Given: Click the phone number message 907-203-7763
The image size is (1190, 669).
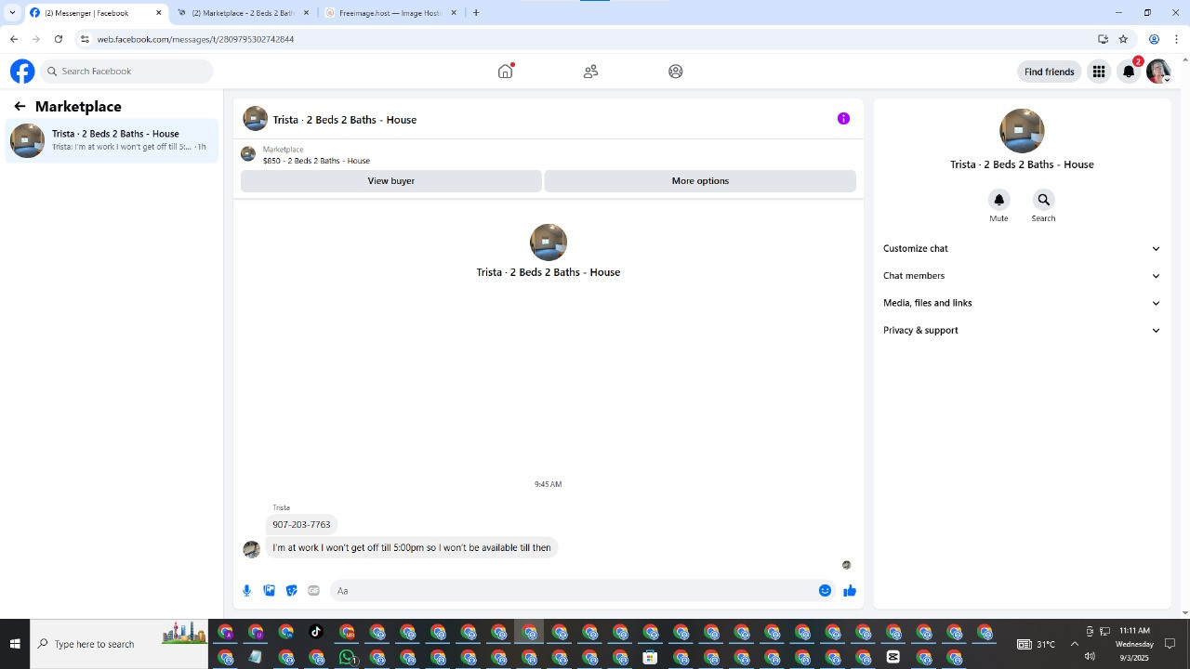Looking at the screenshot, I should click(301, 525).
